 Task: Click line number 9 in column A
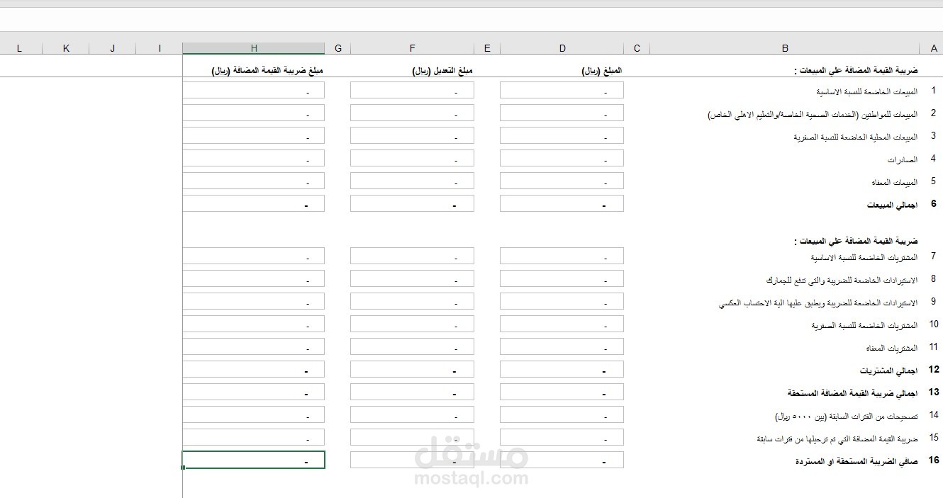pyautogui.click(x=933, y=302)
